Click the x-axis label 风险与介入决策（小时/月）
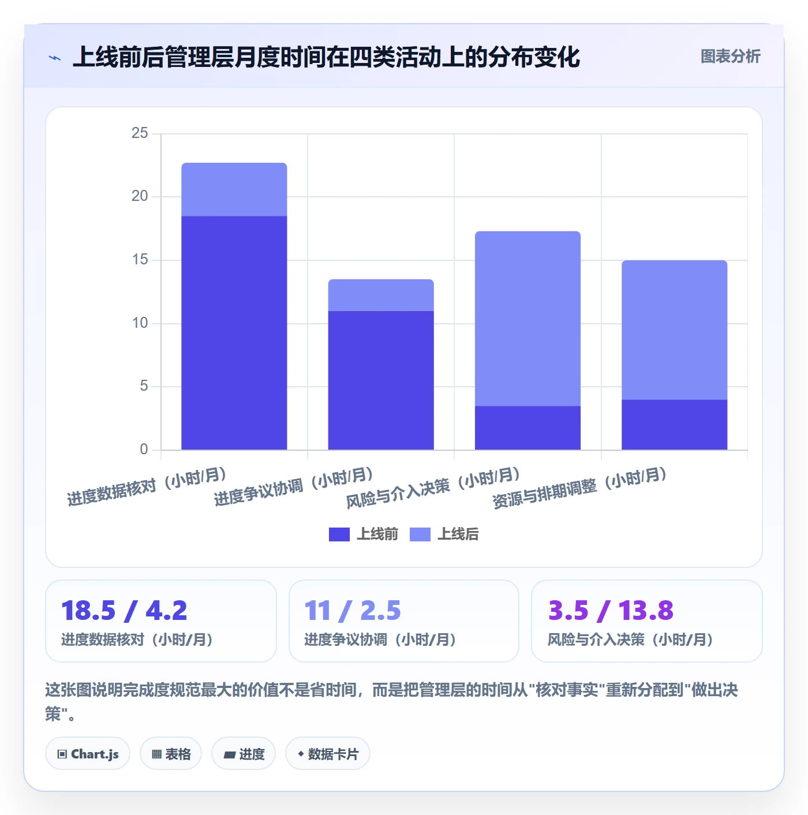This screenshot has width=808, height=815. 433,488
